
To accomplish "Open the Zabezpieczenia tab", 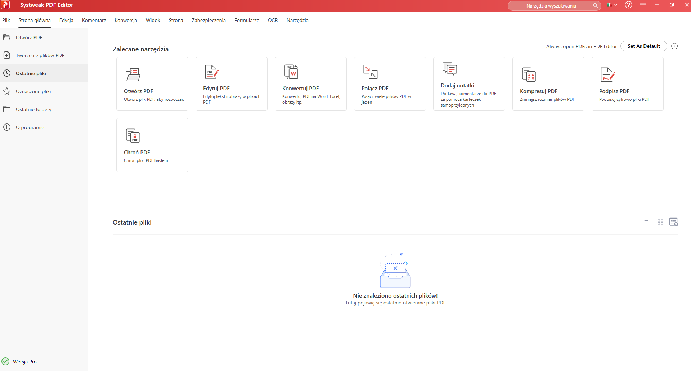I will [208, 20].
